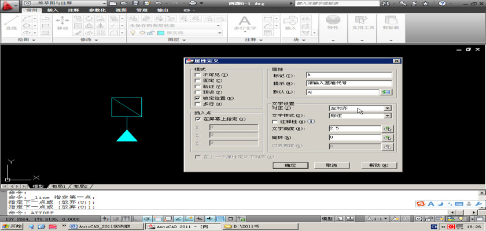Enable the 固定 constant mode checkbox

[197, 81]
